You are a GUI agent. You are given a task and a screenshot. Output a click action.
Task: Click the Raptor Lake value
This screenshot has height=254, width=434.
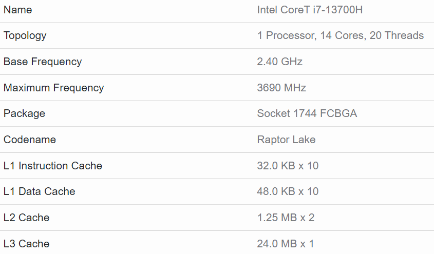286,140
